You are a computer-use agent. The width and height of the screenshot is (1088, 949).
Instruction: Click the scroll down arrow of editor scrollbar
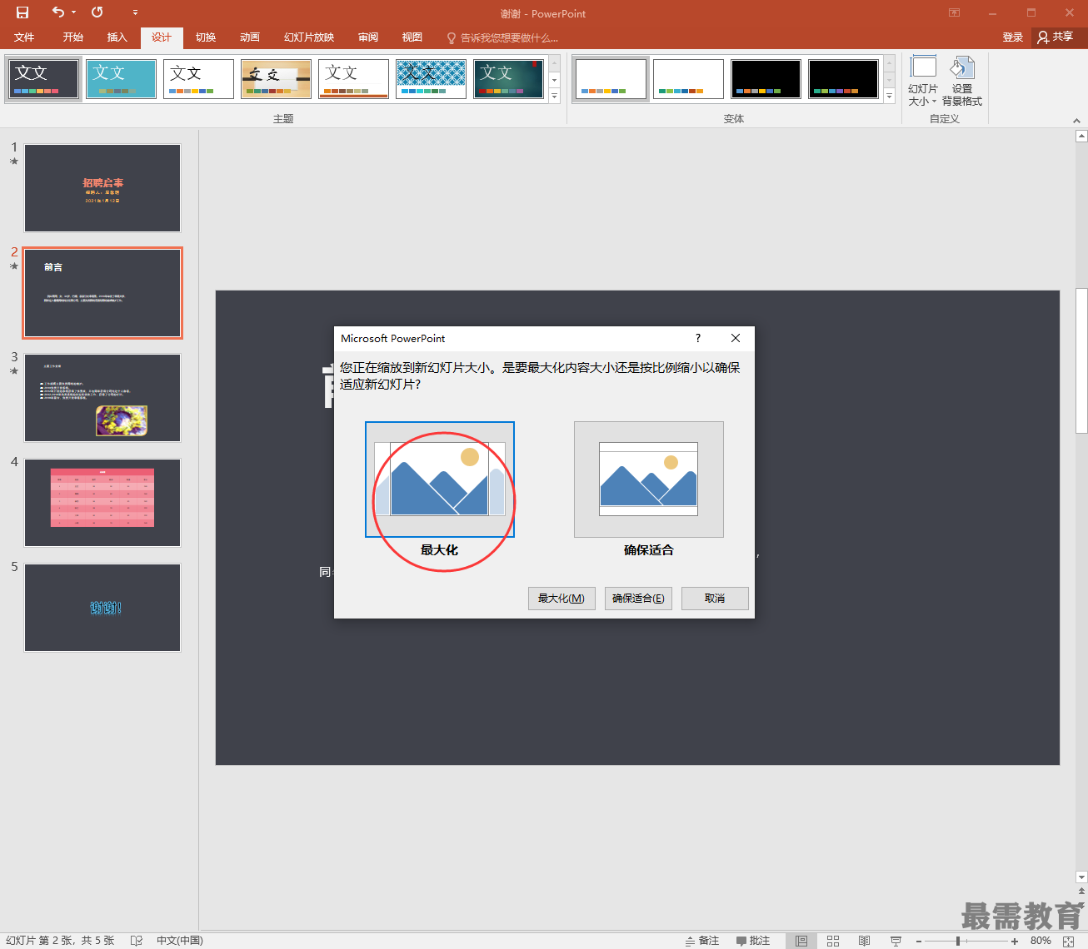point(1081,877)
